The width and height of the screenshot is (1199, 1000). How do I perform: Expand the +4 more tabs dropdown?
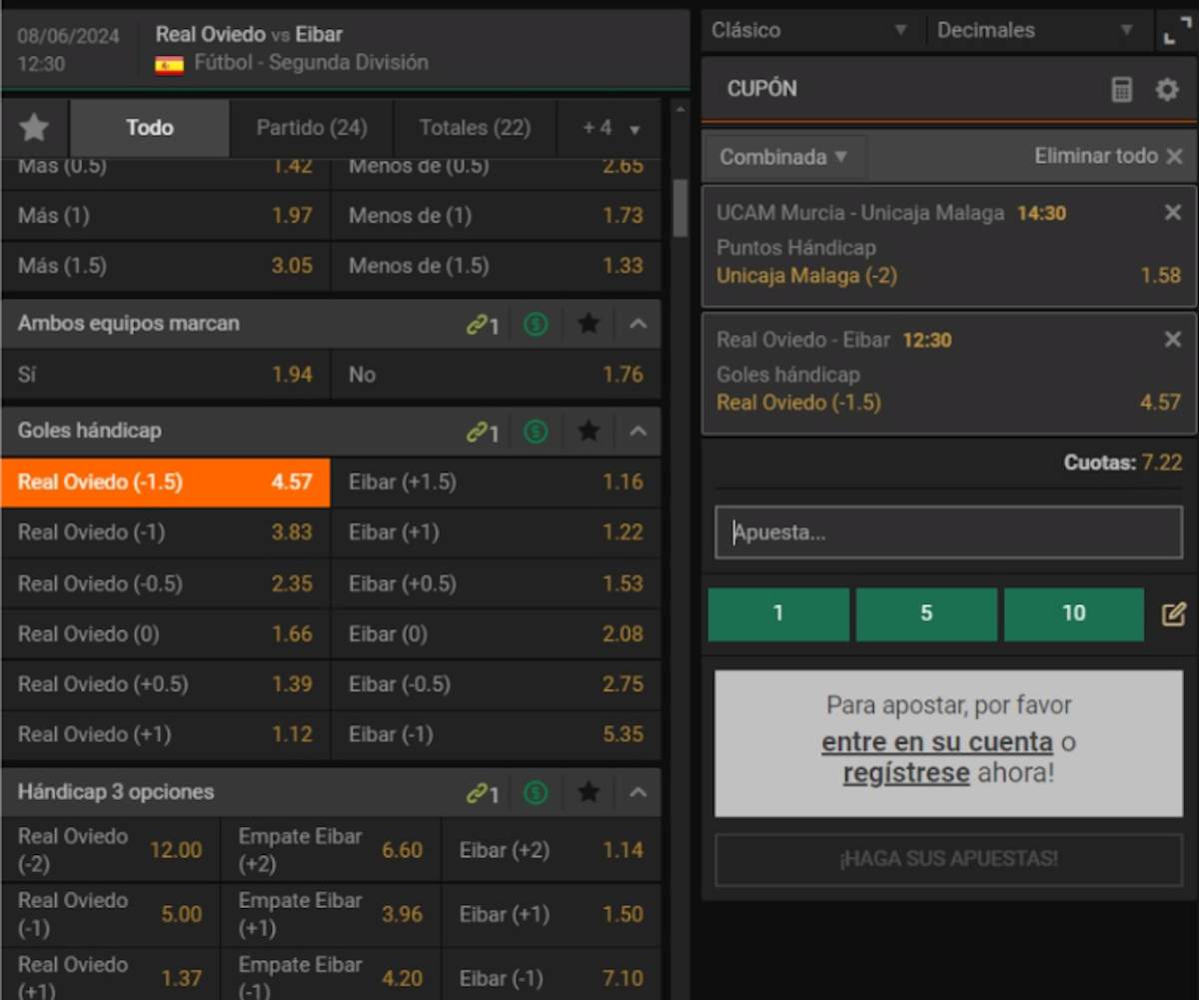point(611,128)
